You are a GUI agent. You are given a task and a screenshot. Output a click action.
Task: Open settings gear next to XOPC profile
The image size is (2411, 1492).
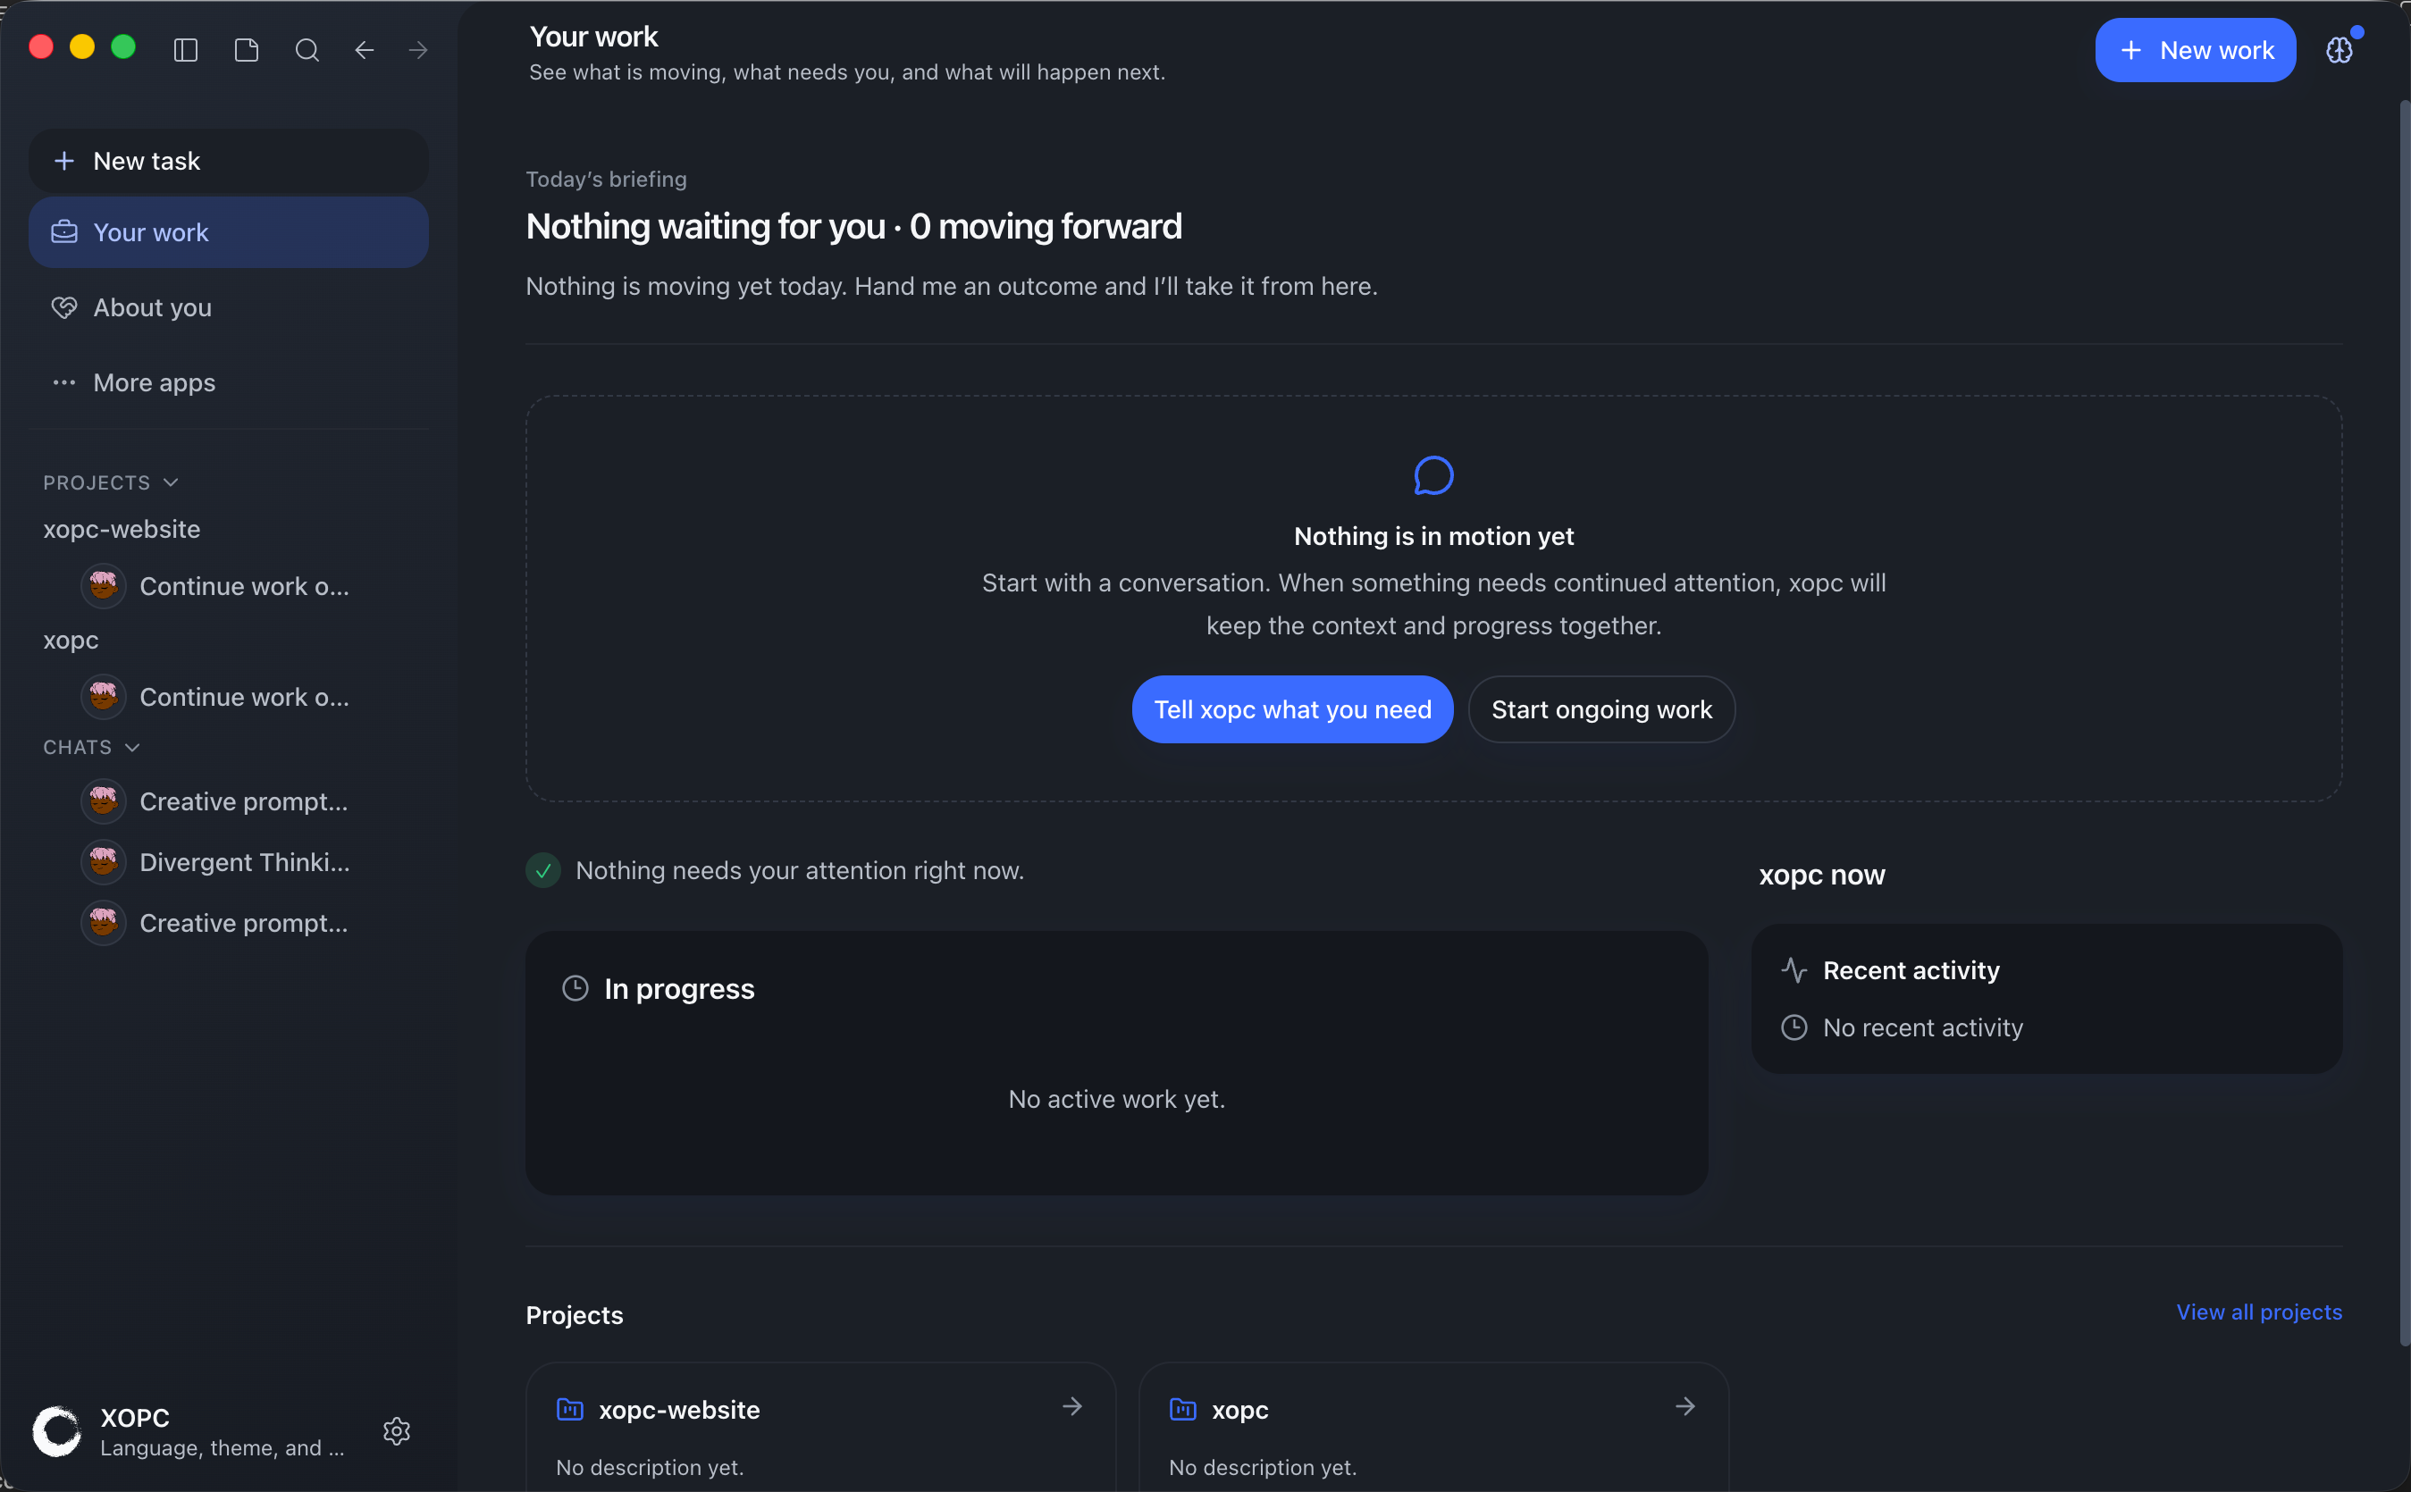(397, 1431)
